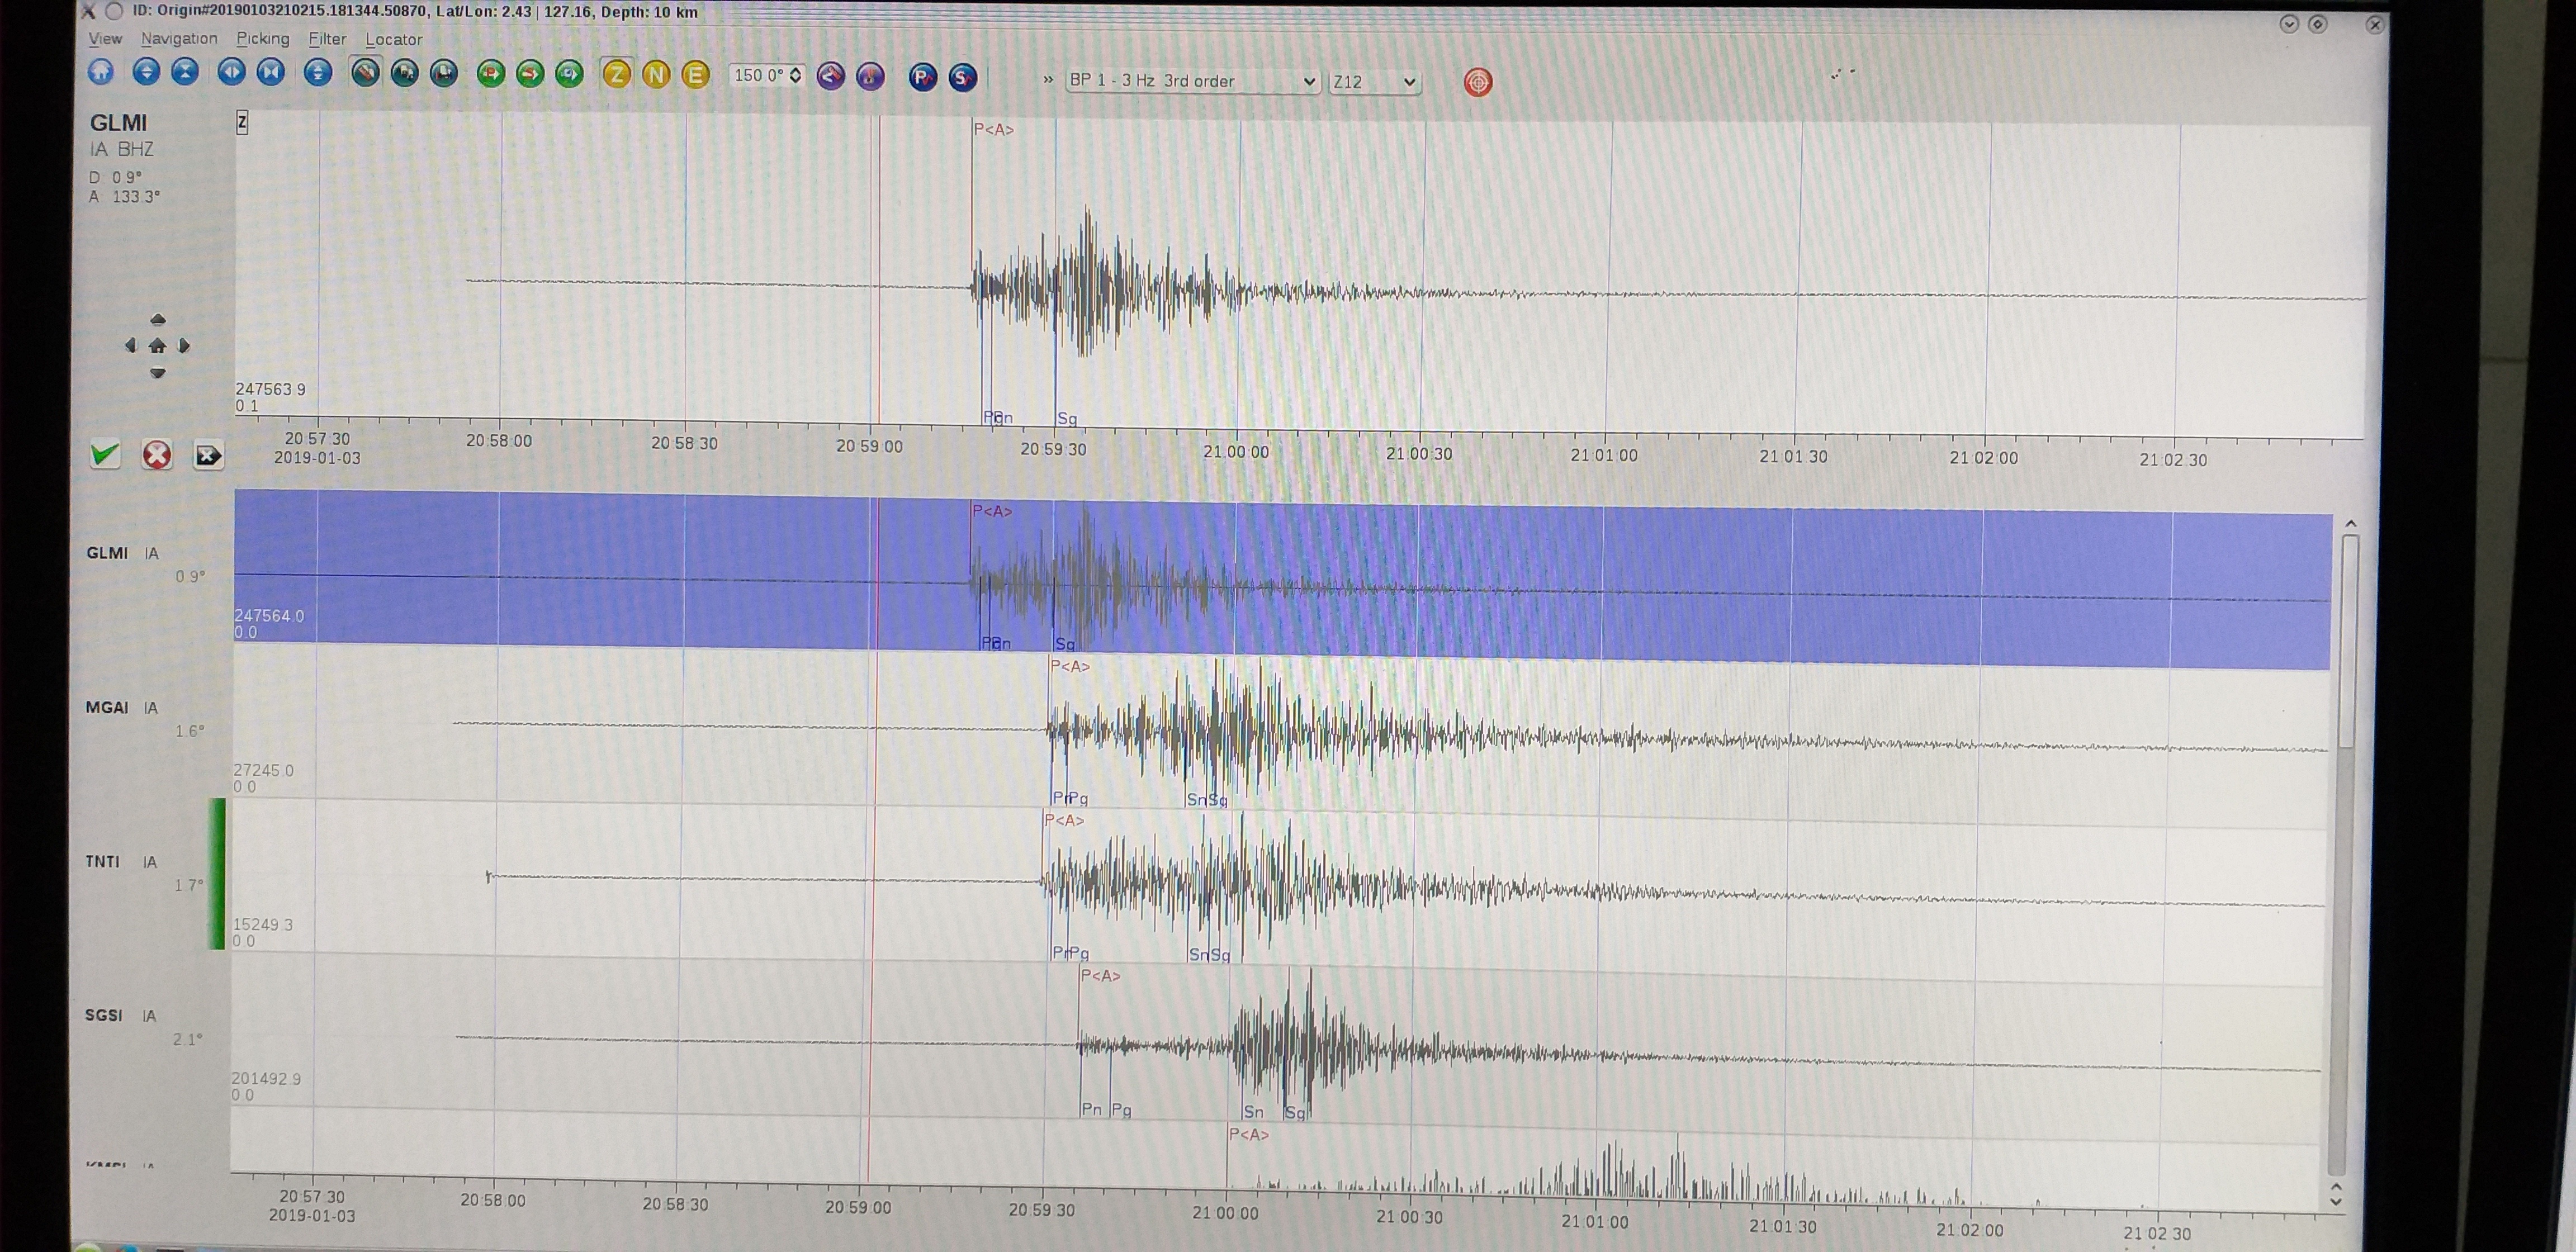Open the relocator target icon
Viewport: 2576px width, 1252px height.
point(1478,82)
